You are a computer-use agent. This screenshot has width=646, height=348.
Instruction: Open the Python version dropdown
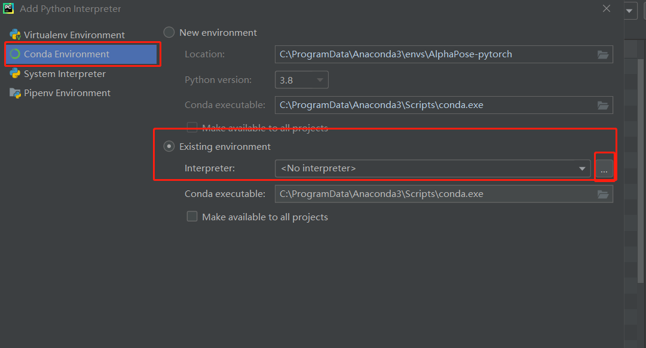click(302, 80)
